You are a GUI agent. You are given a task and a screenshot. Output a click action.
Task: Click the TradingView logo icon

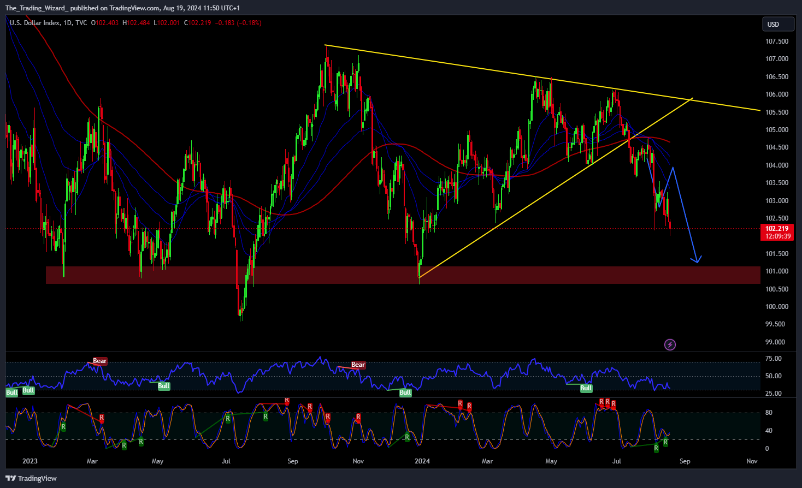click(10, 478)
